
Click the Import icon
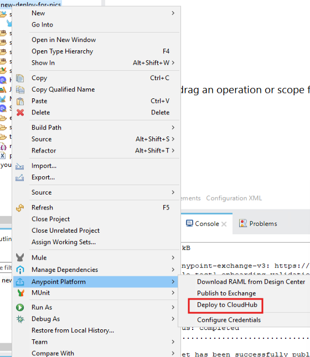click(x=19, y=166)
